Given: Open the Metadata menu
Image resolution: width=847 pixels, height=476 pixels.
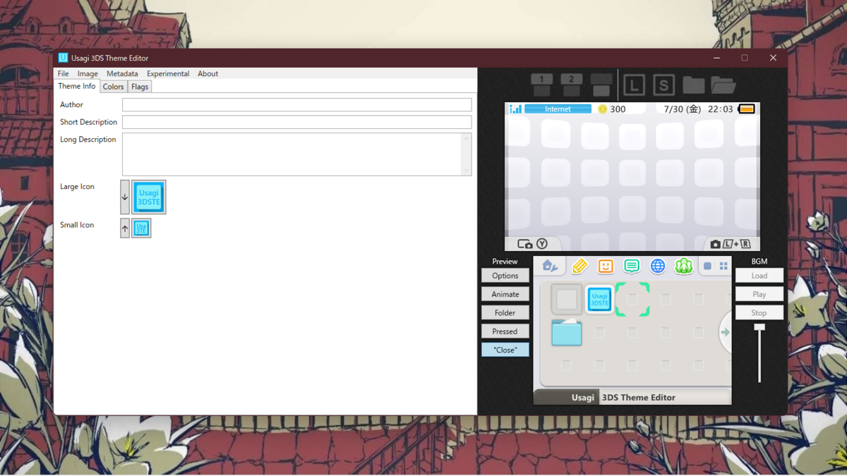Looking at the screenshot, I should pos(122,73).
